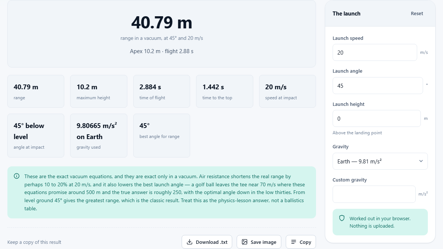
Task: Click into the Launch angle input
Action: pyautogui.click(x=378, y=86)
